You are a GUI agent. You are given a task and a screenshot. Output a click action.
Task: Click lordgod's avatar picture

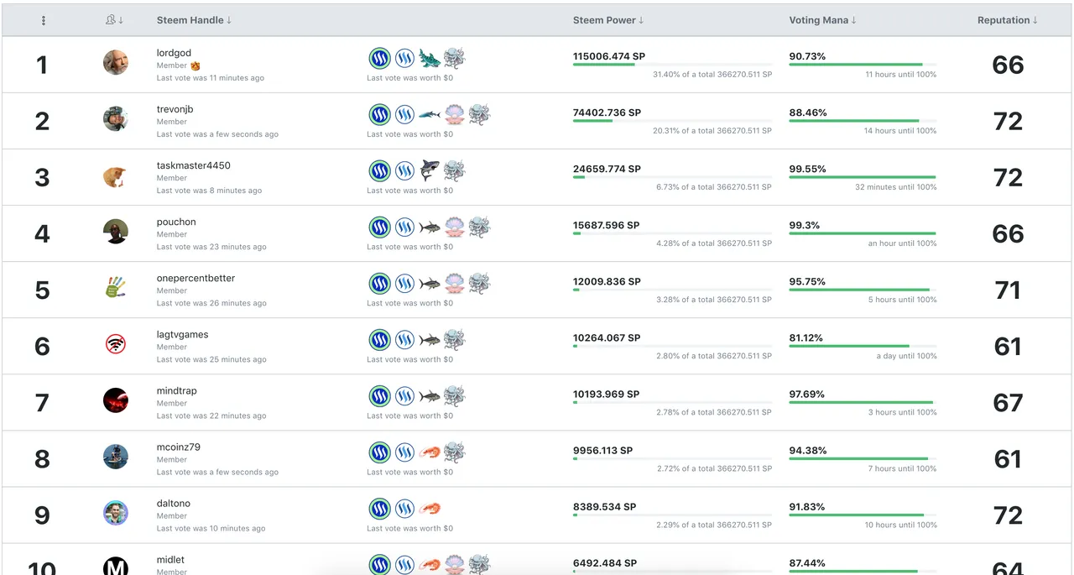coord(116,62)
